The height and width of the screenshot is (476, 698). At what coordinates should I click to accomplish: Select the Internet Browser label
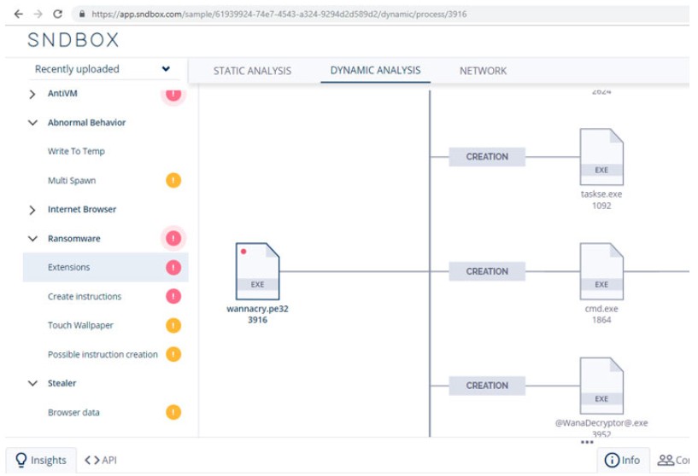coord(82,209)
